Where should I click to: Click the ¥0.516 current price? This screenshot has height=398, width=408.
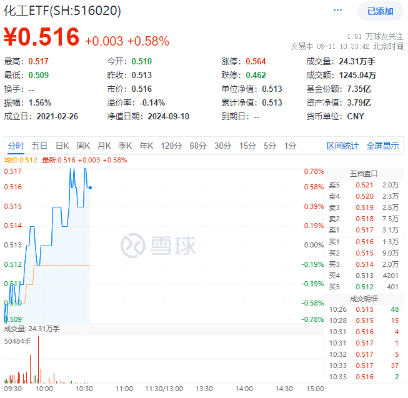coord(42,37)
